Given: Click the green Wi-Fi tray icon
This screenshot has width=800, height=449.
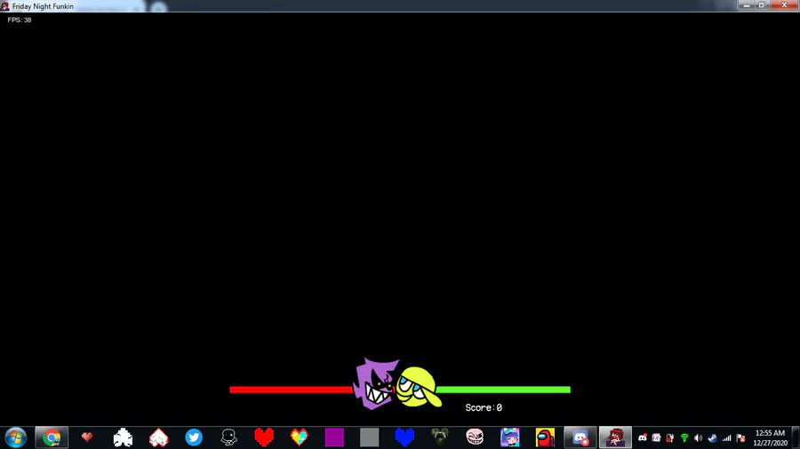Looking at the screenshot, I should click(684, 437).
